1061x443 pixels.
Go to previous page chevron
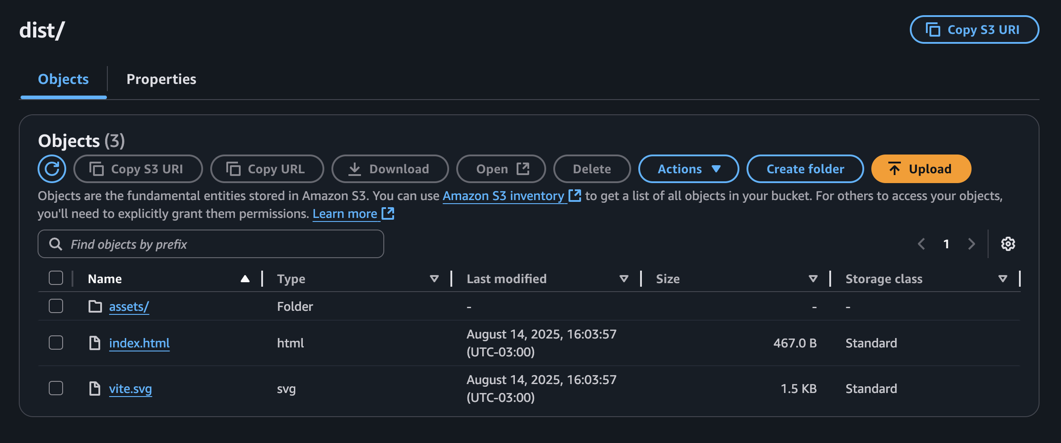coord(921,244)
